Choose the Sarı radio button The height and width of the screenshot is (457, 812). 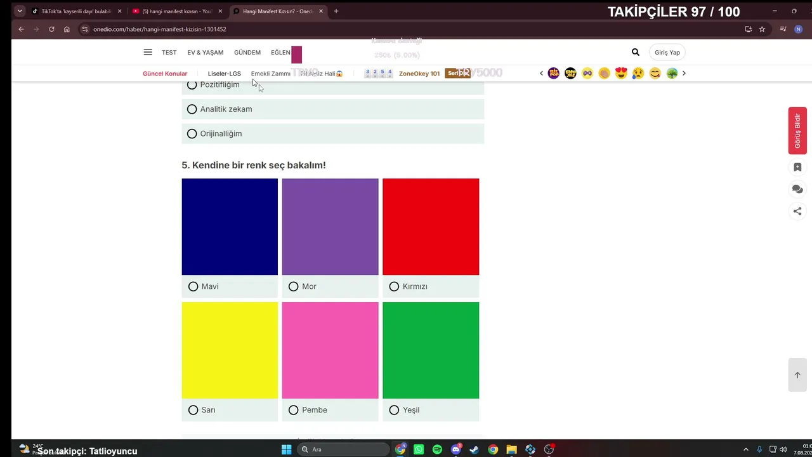193,410
